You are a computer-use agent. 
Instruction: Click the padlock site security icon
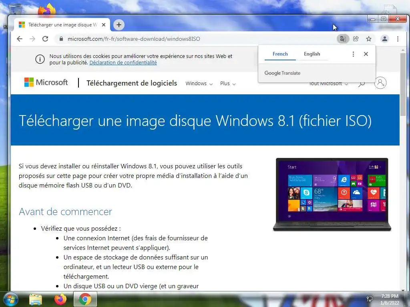click(x=61, y=39)
